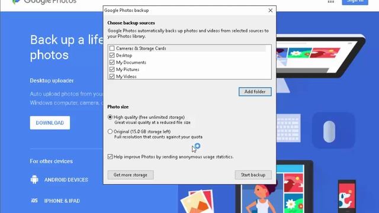Click the iOS icon
This screenshot has width=379, height=213.
tap(34, 201)
